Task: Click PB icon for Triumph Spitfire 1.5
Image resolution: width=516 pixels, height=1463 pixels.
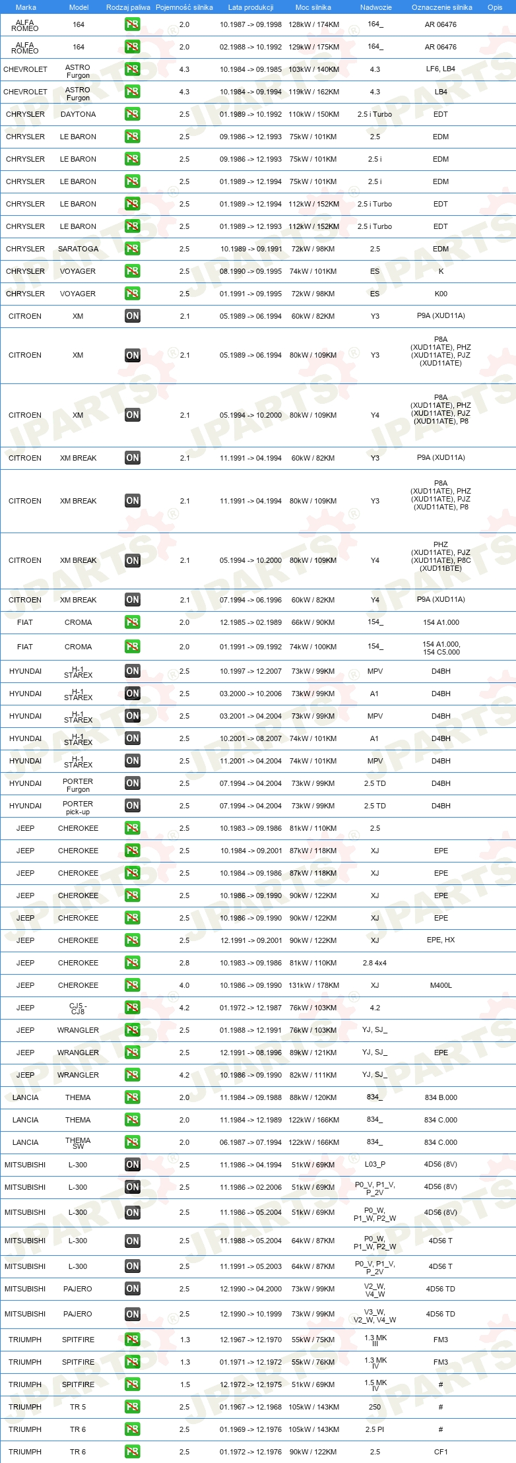Action: point(132,1384)
